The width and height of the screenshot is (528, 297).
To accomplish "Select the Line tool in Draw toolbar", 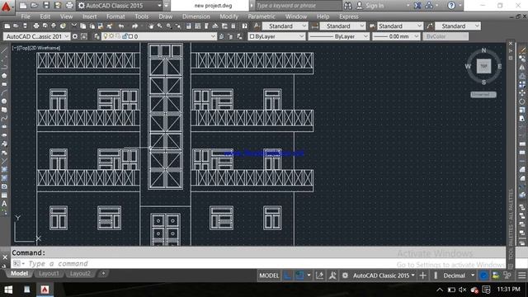I will pyautogui.click(x=4, y=50).
